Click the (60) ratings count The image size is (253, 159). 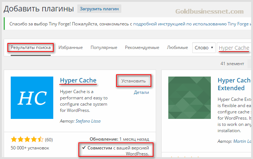point(49,140)
